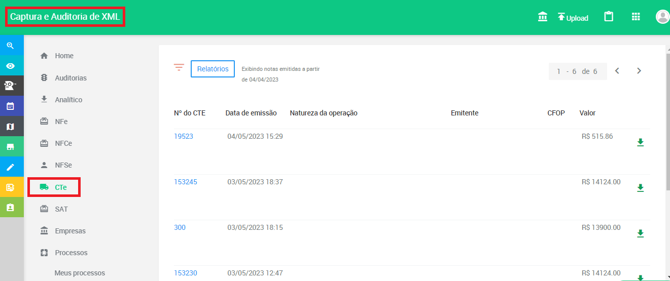
Task: Click the bank building icon in header
Action: [x=543, y=17]
